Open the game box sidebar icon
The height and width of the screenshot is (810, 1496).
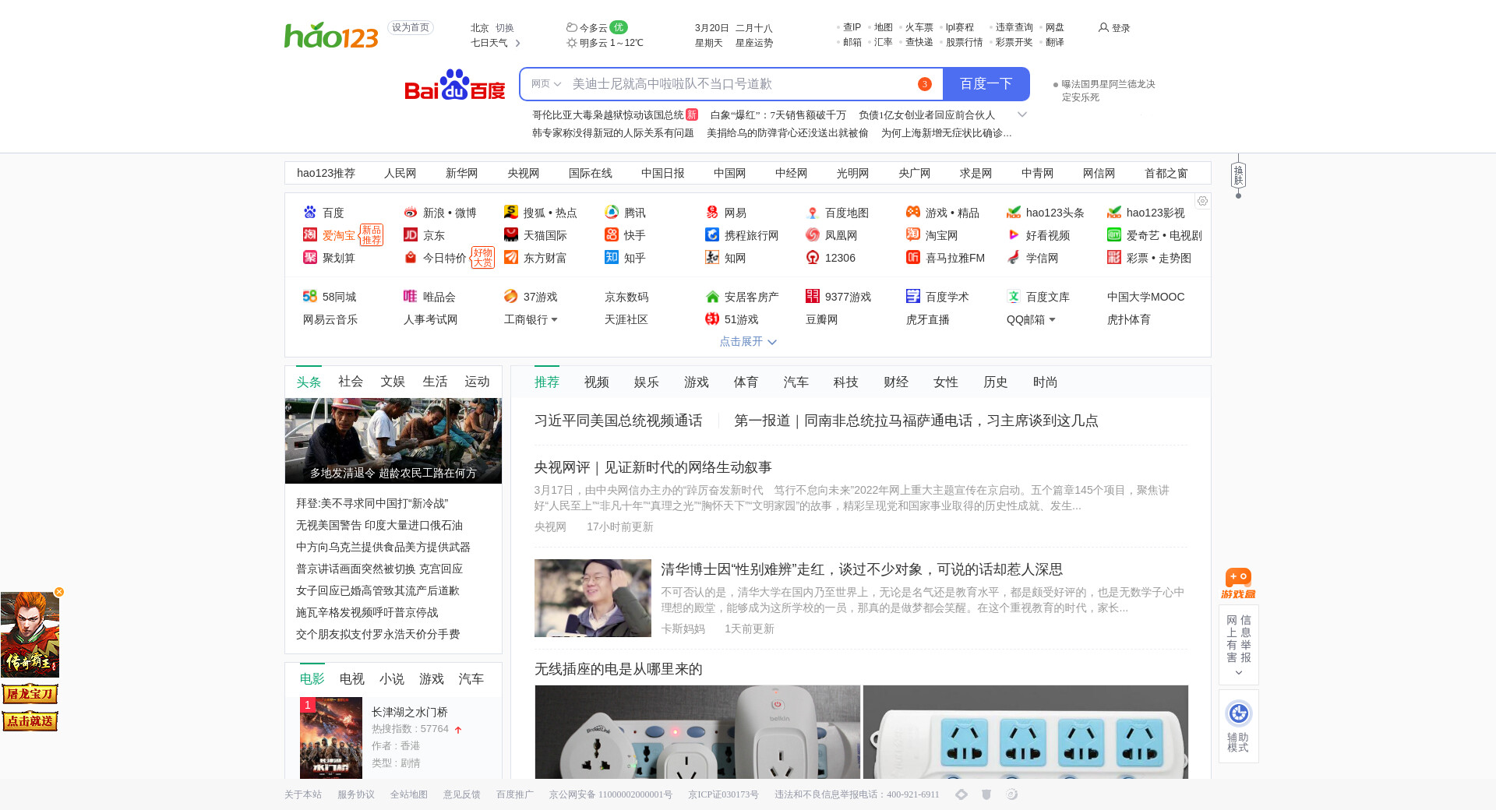tap(1238, 583)
